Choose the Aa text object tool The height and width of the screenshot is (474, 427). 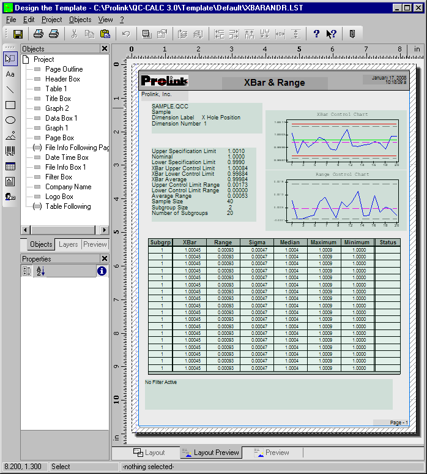pyautogui.click(x=10, y=74)
